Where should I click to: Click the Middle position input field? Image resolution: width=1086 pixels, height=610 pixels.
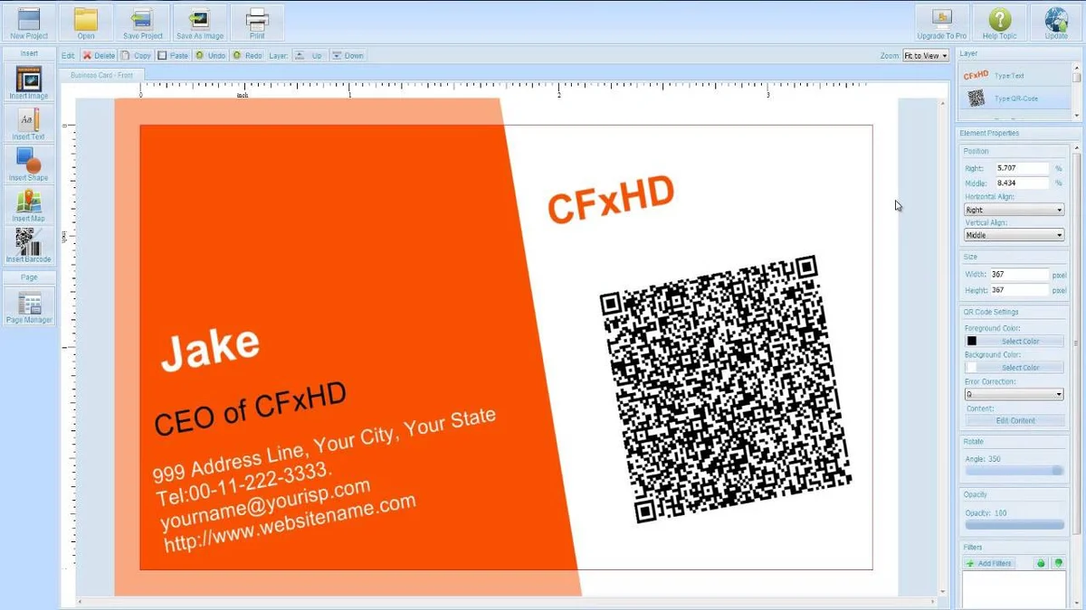tap(1021, 183)
